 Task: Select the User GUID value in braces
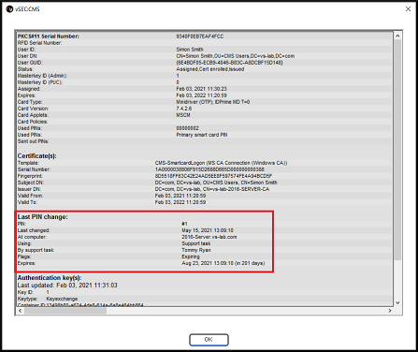coord(229,63)
